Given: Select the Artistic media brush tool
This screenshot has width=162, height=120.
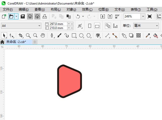Looking at the screenshot, I should (x=59, y=35).
